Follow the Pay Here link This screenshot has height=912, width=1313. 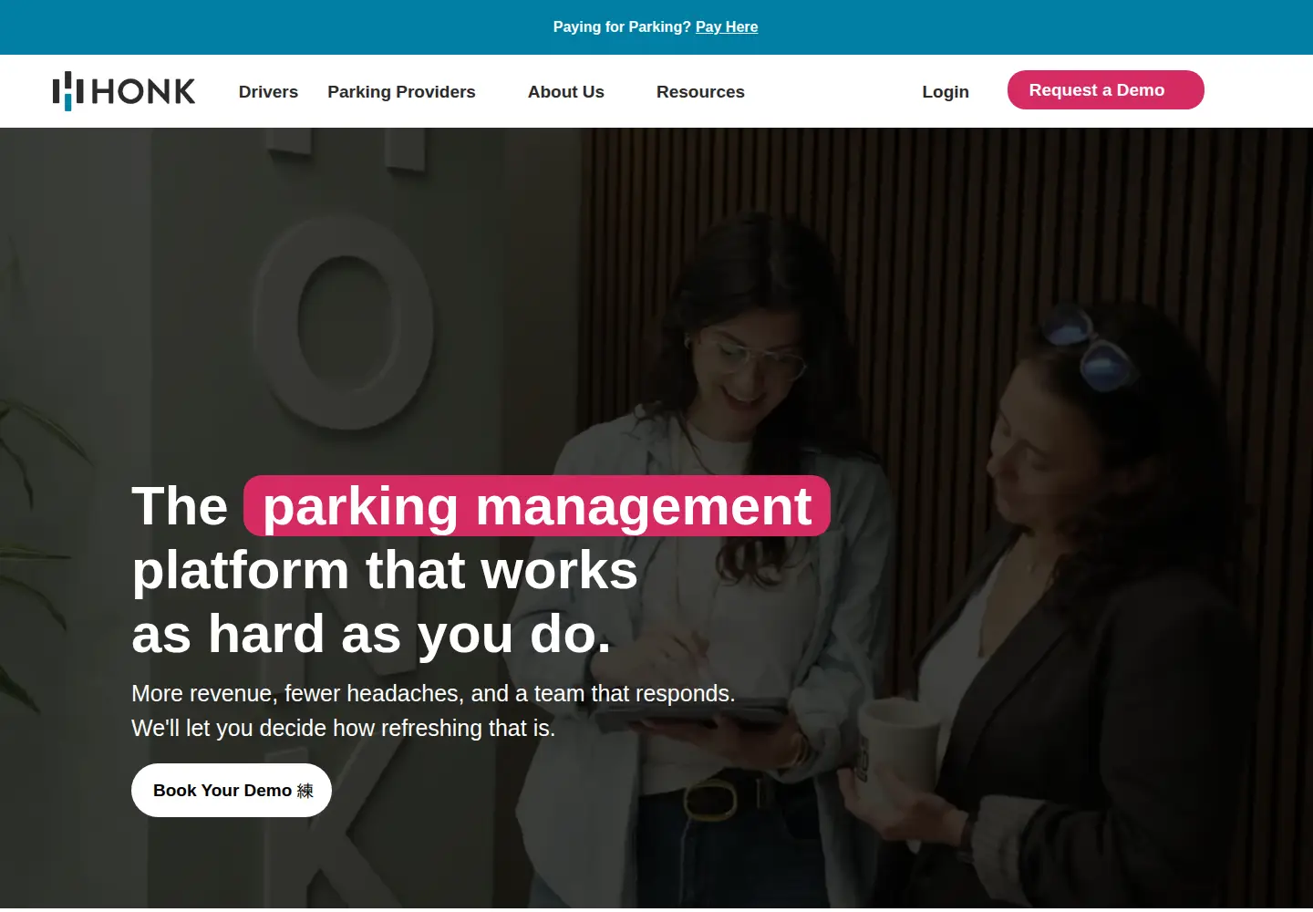727,27
